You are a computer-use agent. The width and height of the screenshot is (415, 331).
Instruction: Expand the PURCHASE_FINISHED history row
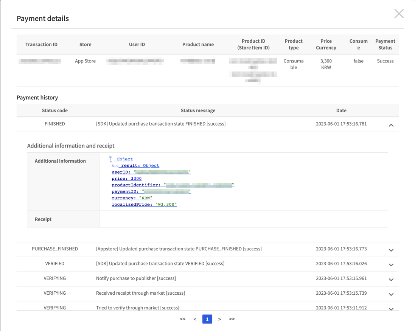tap(391, 249)
